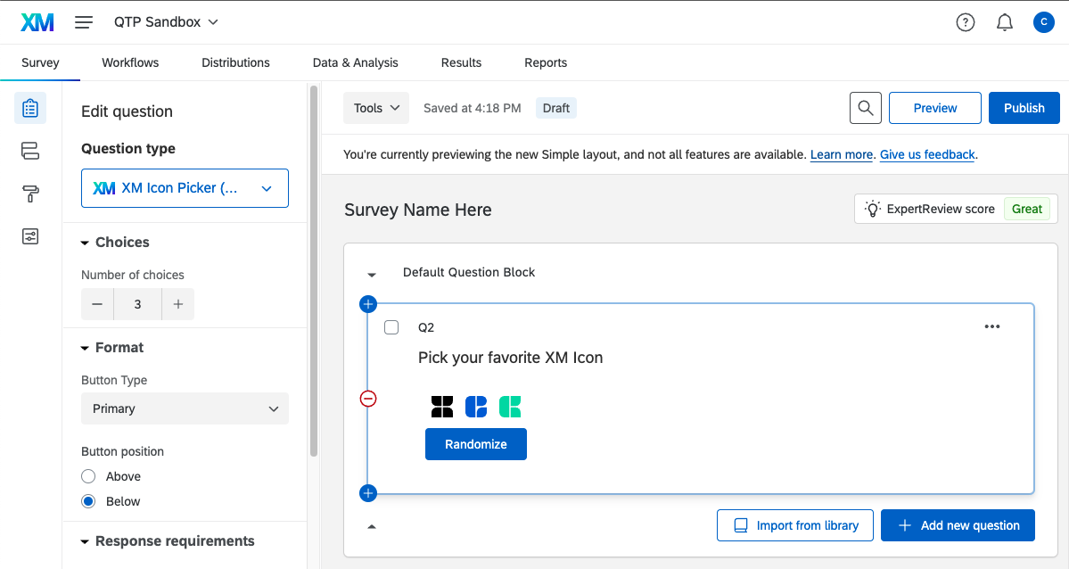Screen dimensions: 1069x569
Task: Click the XM logo in header
Action: coord(37,22)
